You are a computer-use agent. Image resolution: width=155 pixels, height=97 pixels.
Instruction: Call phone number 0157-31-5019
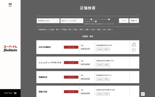[85, 64]
